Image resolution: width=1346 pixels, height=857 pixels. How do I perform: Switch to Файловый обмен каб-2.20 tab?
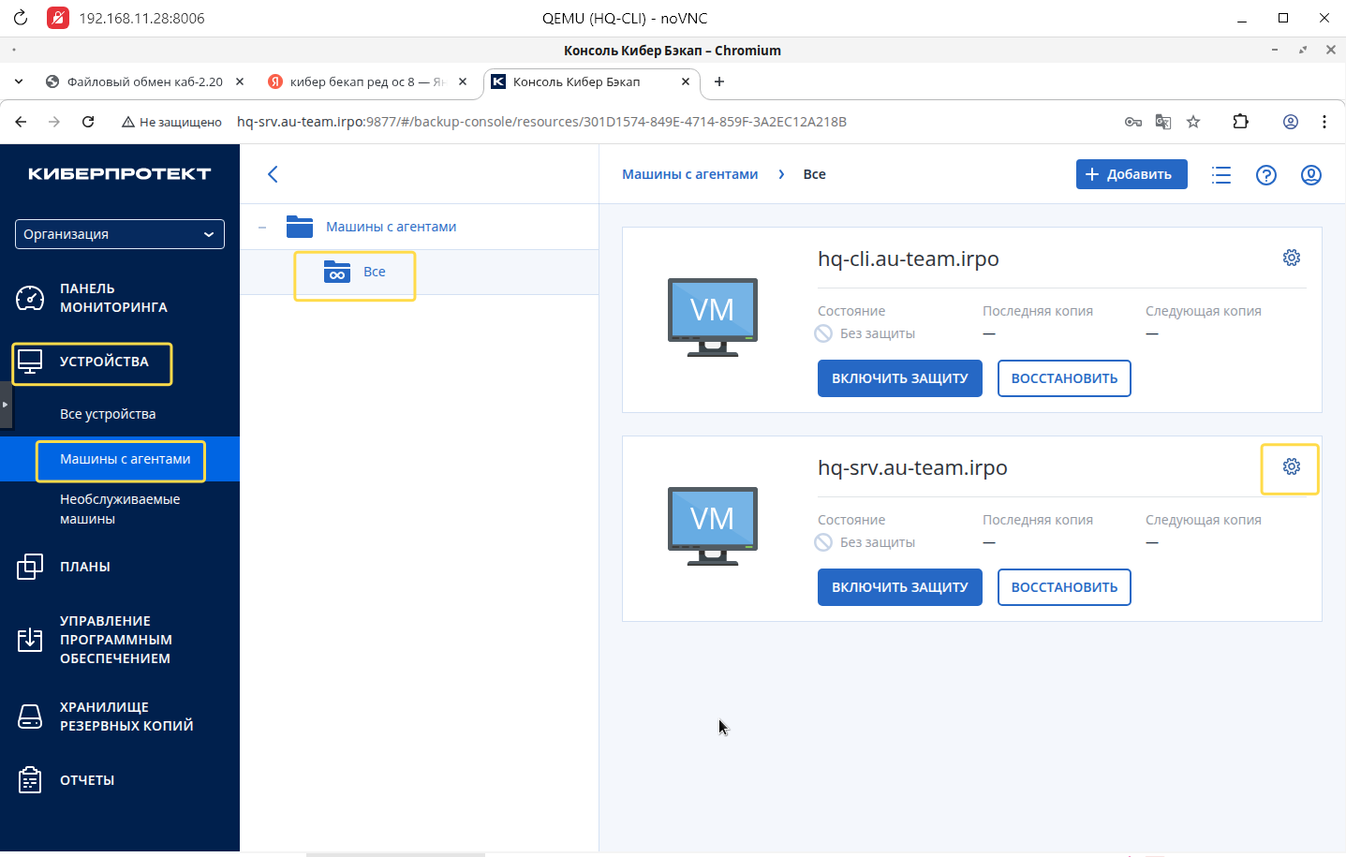145,81
